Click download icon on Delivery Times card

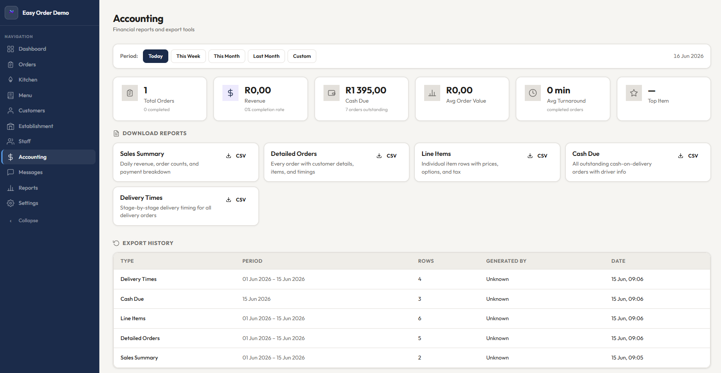(x=228, y=200)
